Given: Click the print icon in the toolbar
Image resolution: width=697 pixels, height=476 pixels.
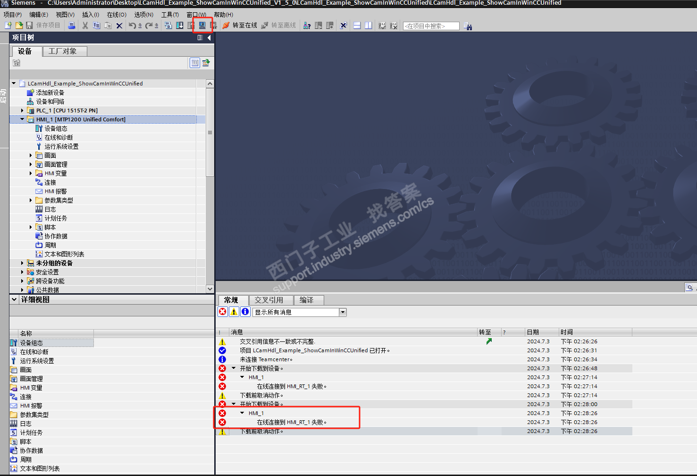Looking at the screenshot, I should [72, 25].
